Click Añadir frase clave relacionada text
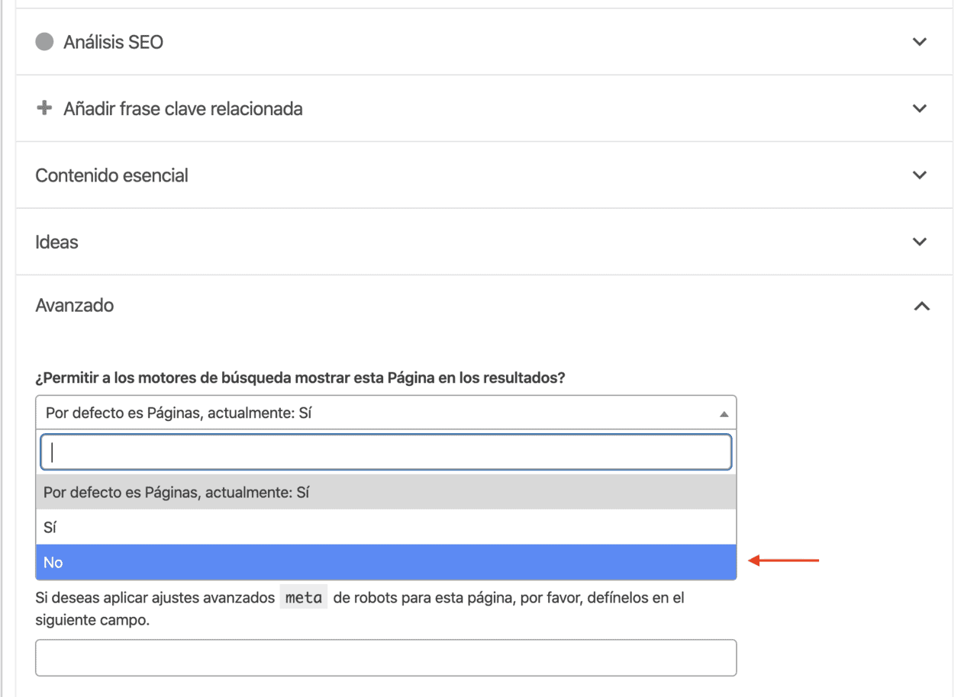977x697 pixels. [x=183, y=108]
